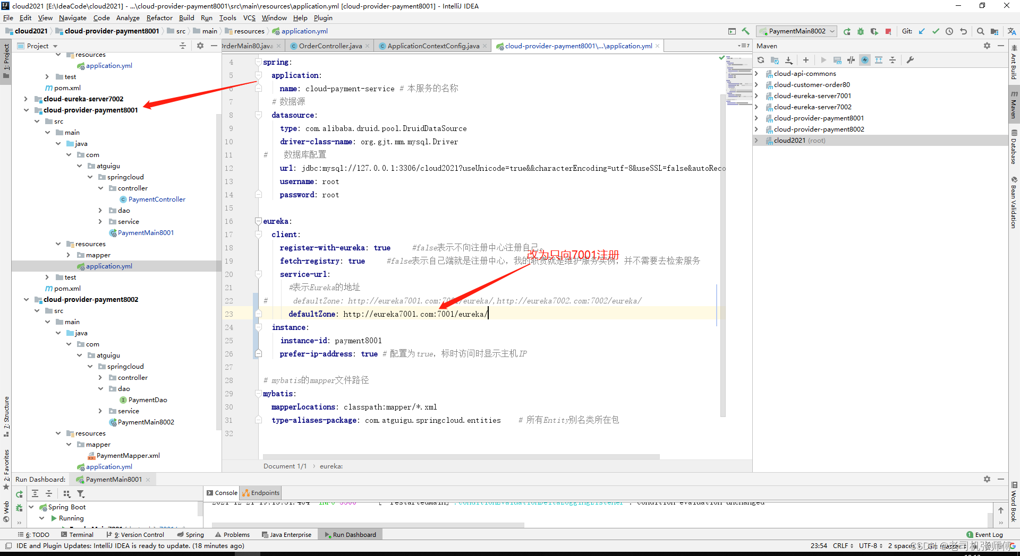Expand all in Run Dashboard toolbar
This screenshot has width=1020, height=556.
point(35,493)
